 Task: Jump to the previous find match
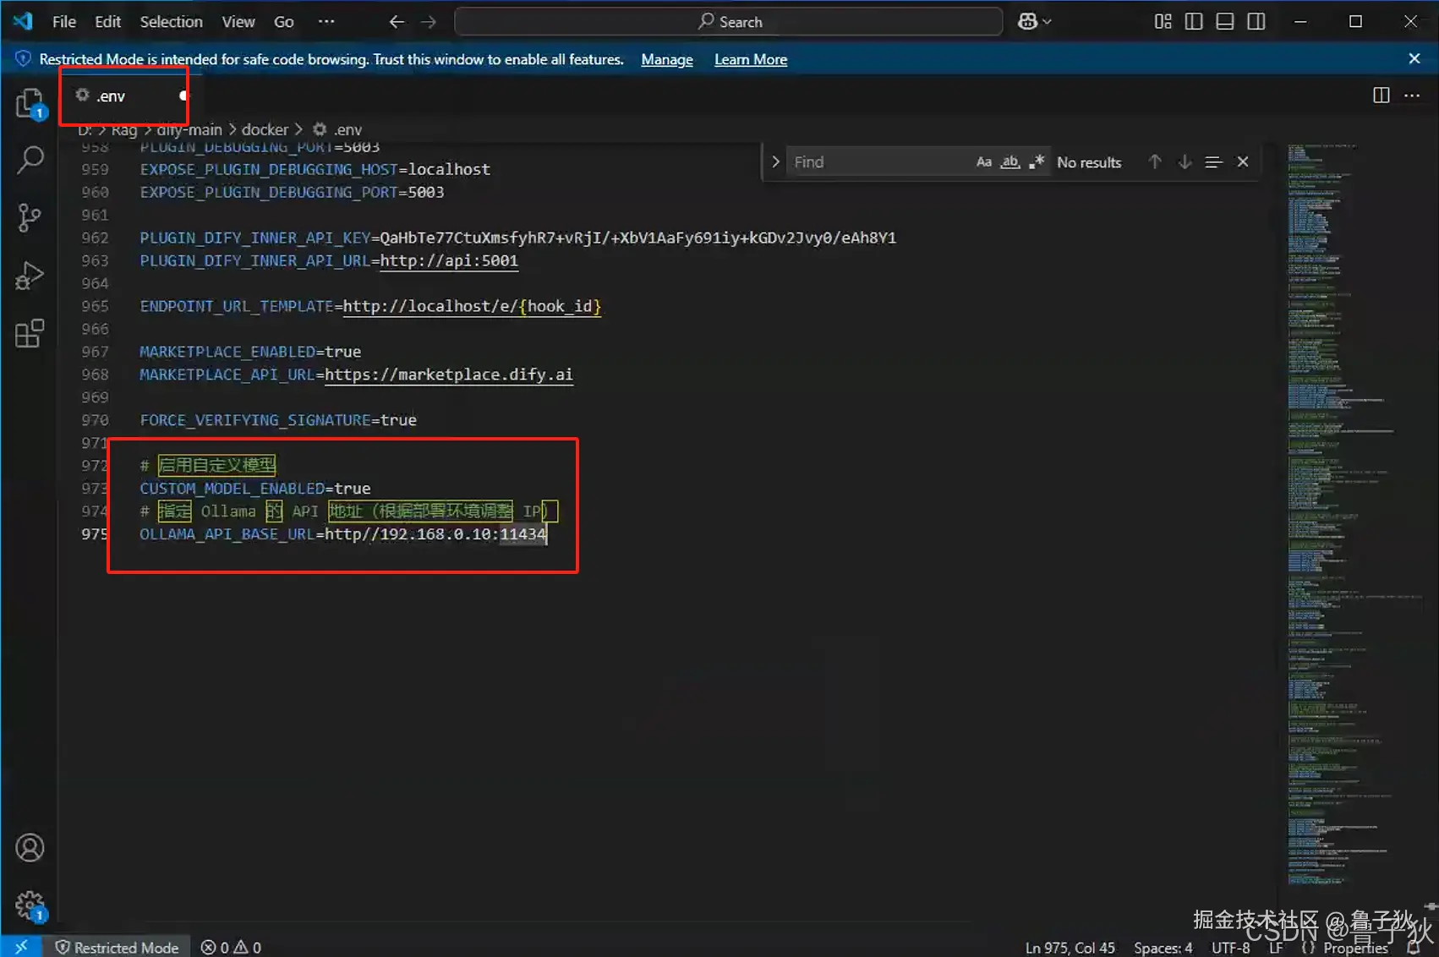pyautogui.click(x=1155, y=161)
